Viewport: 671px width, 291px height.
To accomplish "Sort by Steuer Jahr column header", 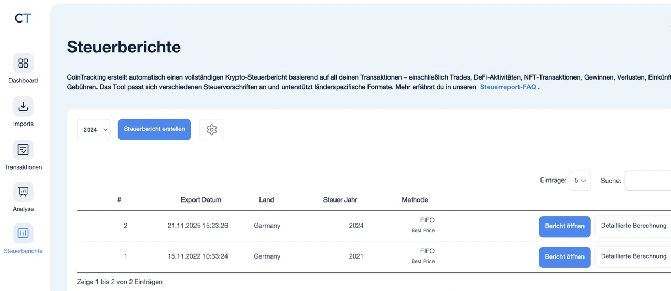I will (x=340, y=200).
